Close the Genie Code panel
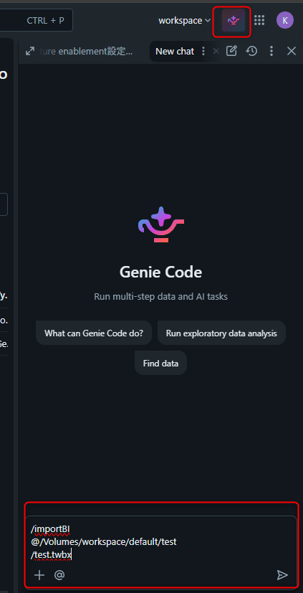This screenshot has width=303, height=593. [x=292, y=51]
